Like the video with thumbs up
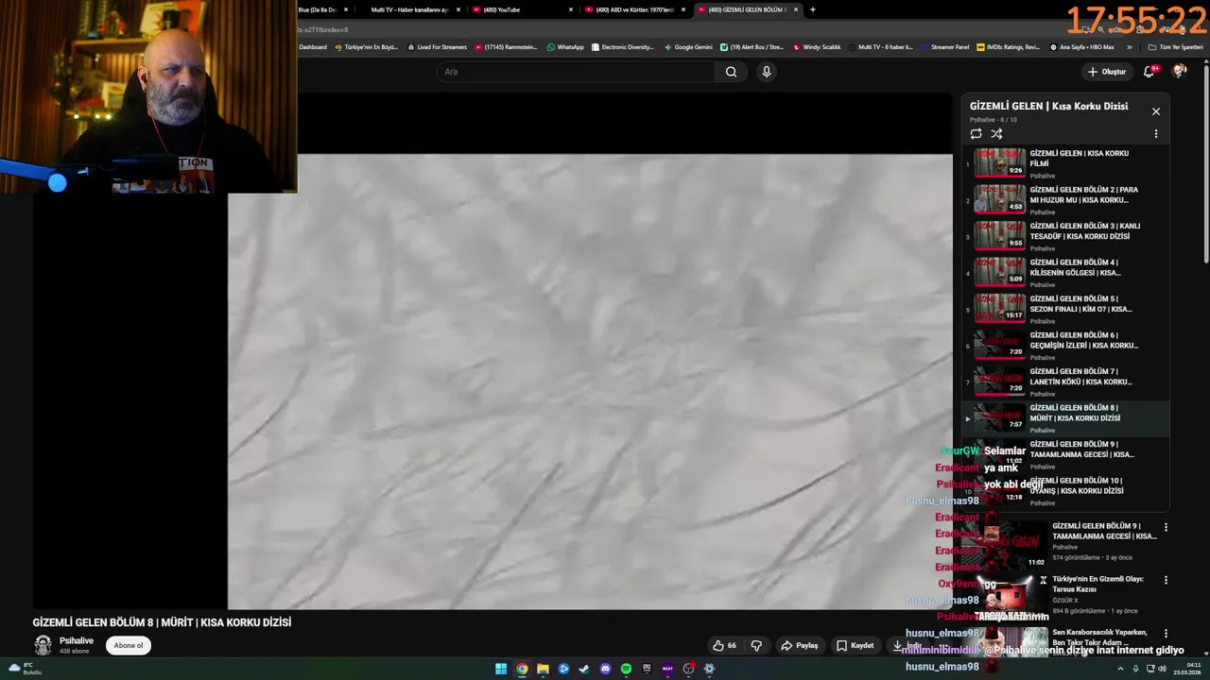This screenshot has height=680, width=1210. click(725, 646)
